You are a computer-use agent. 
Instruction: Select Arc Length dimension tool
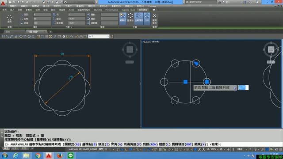(12, 36)
